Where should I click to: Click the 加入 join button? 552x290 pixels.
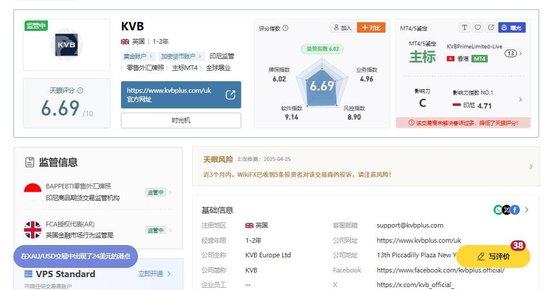(342, 27)
